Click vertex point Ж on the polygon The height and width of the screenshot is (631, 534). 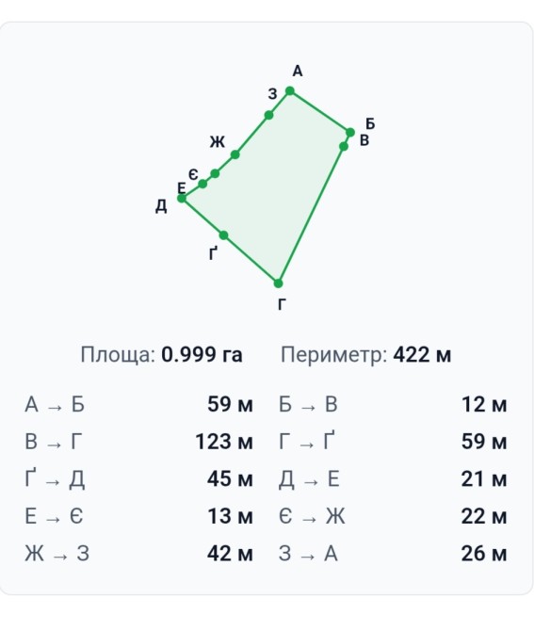pos(235,154)
